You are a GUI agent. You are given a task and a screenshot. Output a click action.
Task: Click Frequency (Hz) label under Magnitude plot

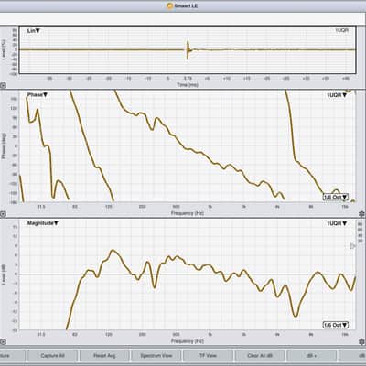[x=188, y=341]
